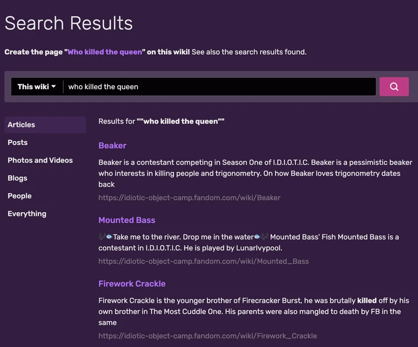Click the Mounted Bass snippet with emojis
The width and height of the screenshot is (418, 347).
[x=249, y=242]
